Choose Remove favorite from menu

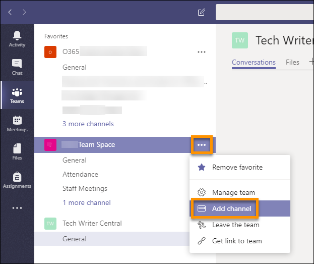[237, 167]
